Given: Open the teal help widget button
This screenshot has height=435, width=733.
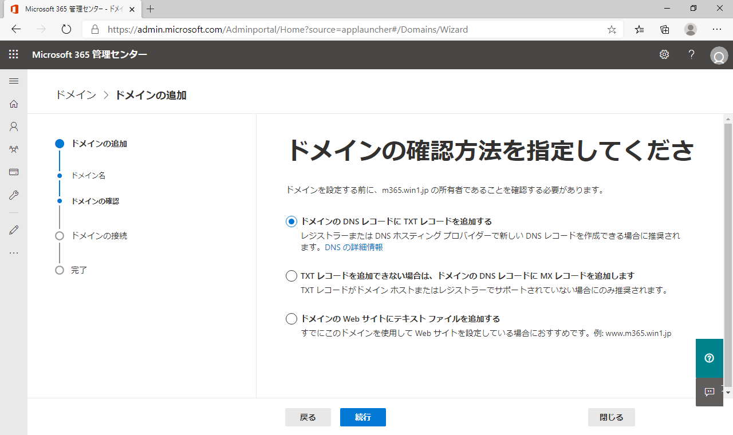Looking at the screenshot, I should click(710, 358).
